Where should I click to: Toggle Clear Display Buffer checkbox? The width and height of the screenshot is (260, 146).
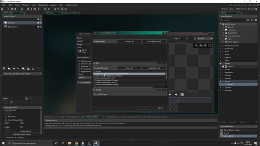[x=6, y=120]
